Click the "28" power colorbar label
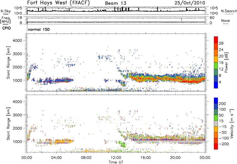Image resolution: width=237 pixels, height=164 pixels. [221, 43]
